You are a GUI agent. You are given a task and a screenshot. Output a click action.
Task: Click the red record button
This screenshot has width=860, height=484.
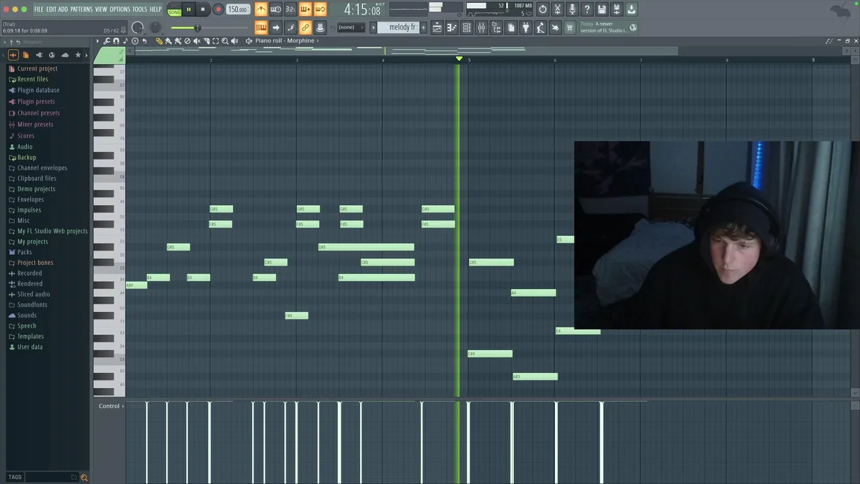pyautogui.click(x=218, y=9)
